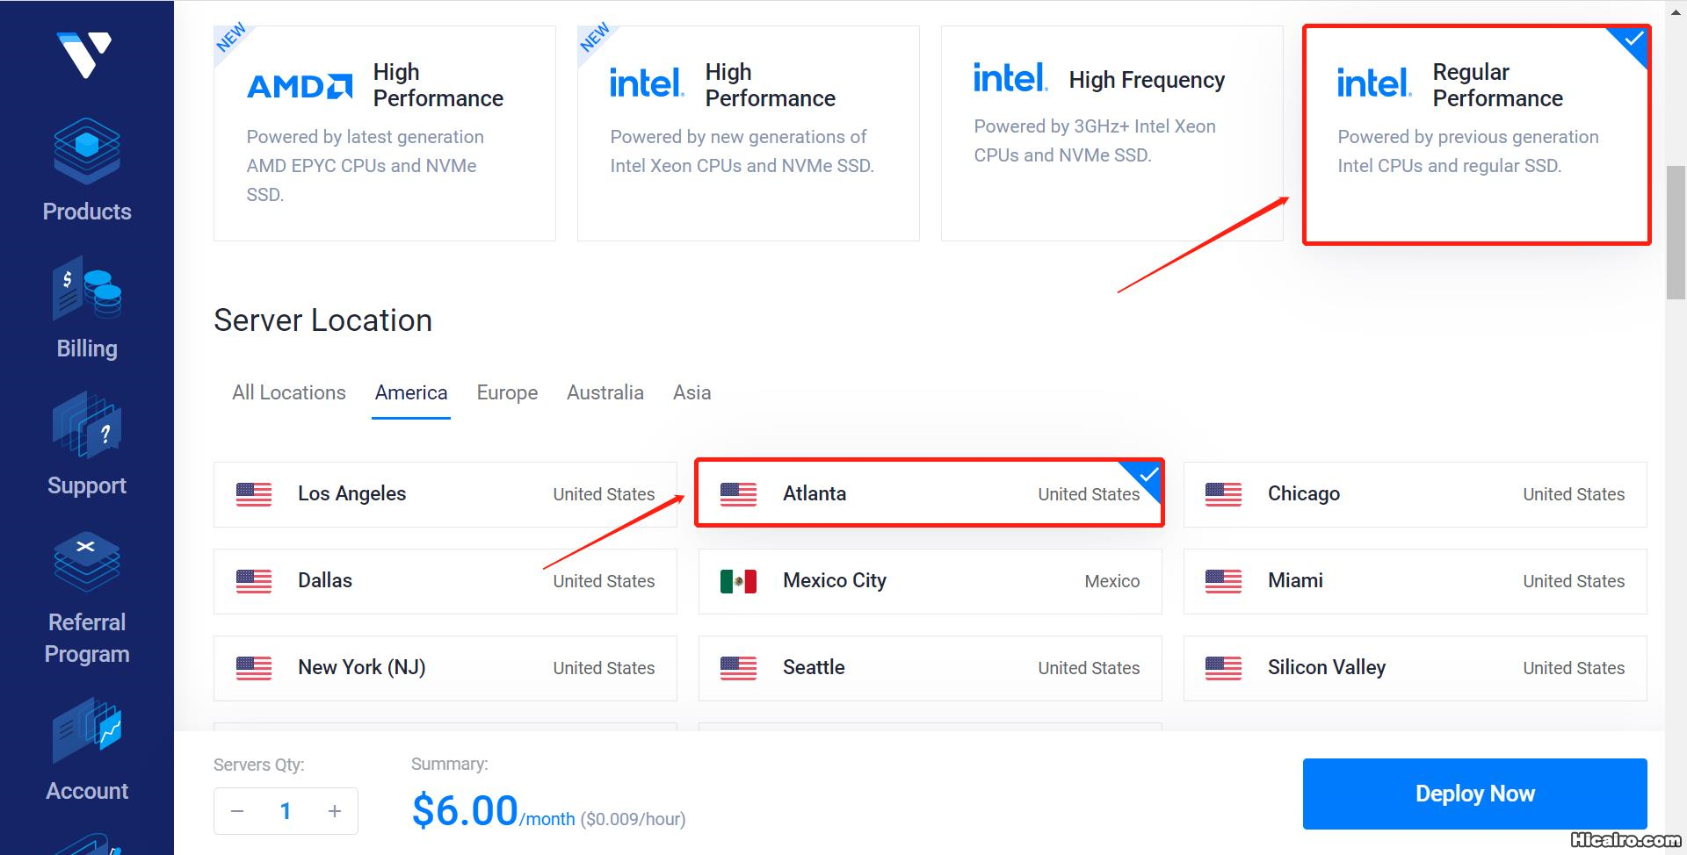Decrease servers quantity with minus button
The image size is (1687, 855).
(237, 811)
